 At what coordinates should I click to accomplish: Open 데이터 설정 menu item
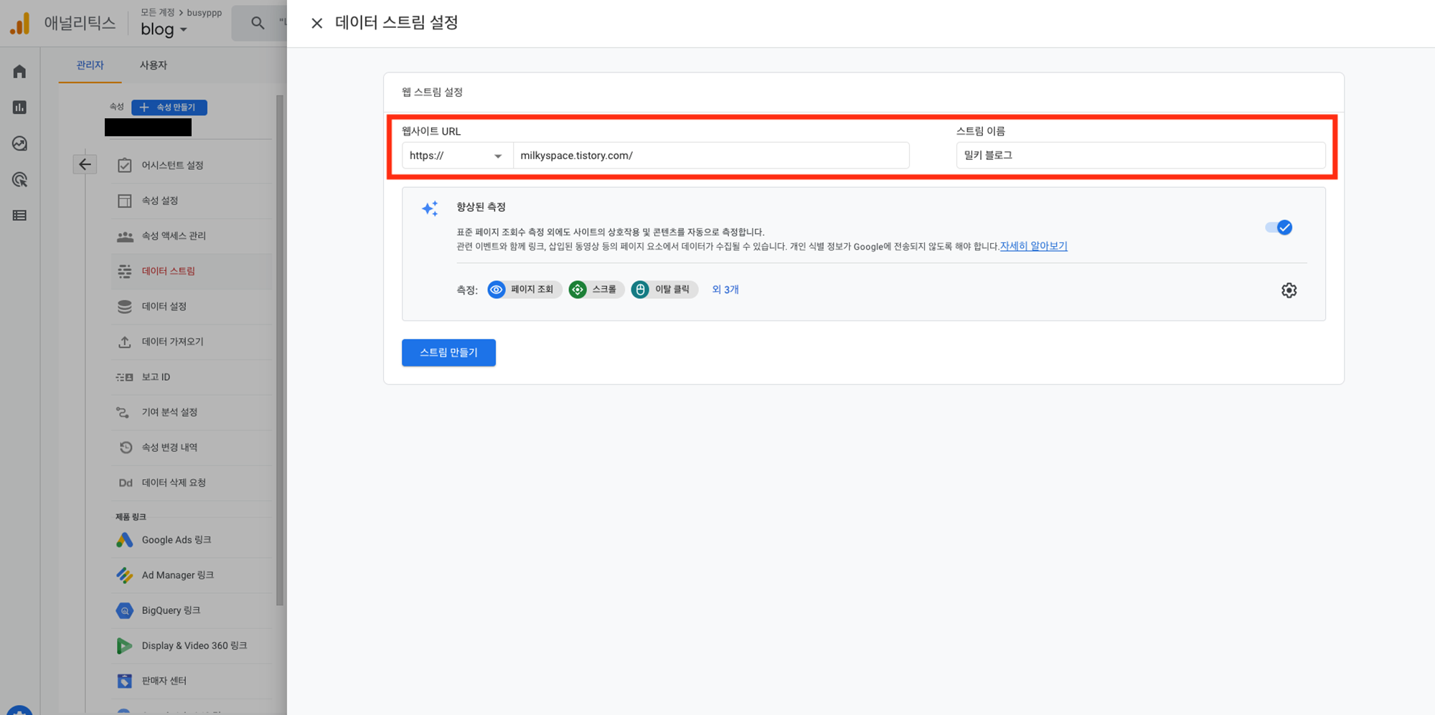tap(192, 306)
